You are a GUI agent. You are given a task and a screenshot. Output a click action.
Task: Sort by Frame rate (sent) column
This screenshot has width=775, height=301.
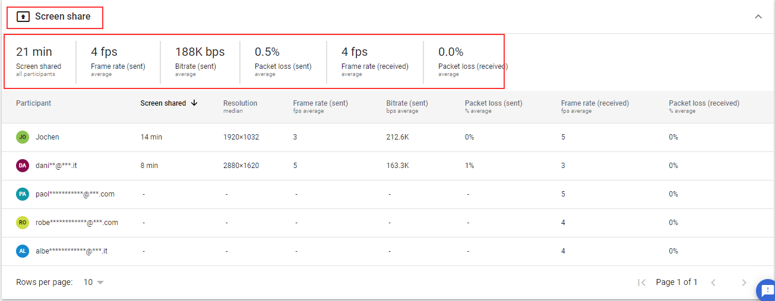[x=320, y=103]
